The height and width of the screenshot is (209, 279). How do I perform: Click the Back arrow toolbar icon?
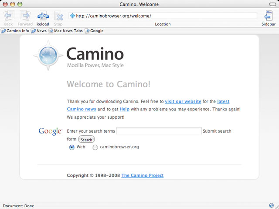(x=9, y=16)
